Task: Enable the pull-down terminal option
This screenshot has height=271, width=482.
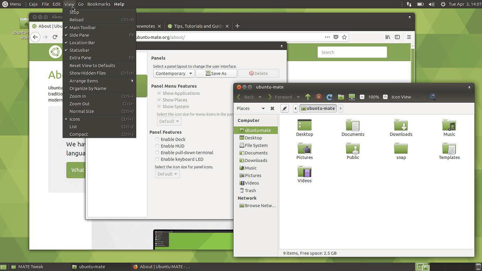Action: [x=157, y=152]
